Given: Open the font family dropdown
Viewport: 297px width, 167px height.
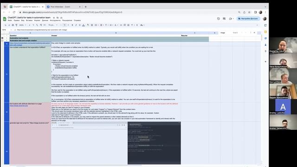Looking at the screenshot, I should click(x=53, y=25).
